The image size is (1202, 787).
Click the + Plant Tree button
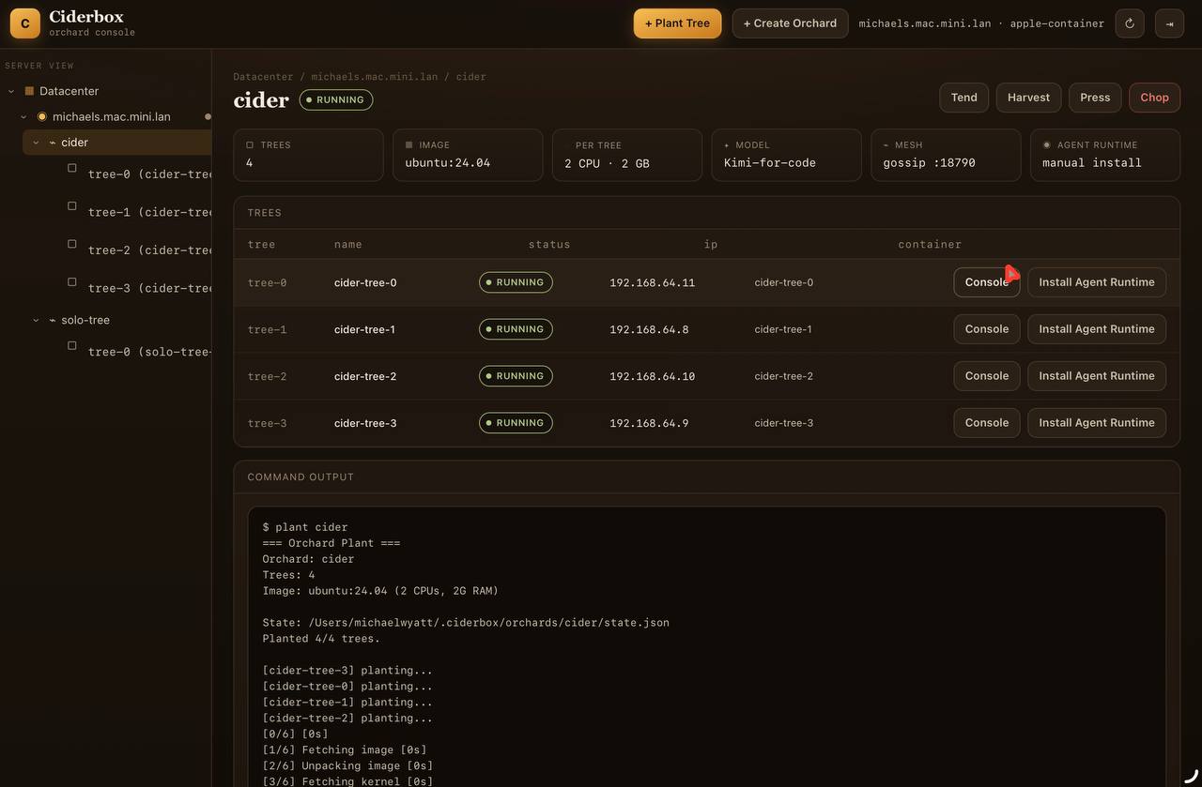click(x=677, y=23)
